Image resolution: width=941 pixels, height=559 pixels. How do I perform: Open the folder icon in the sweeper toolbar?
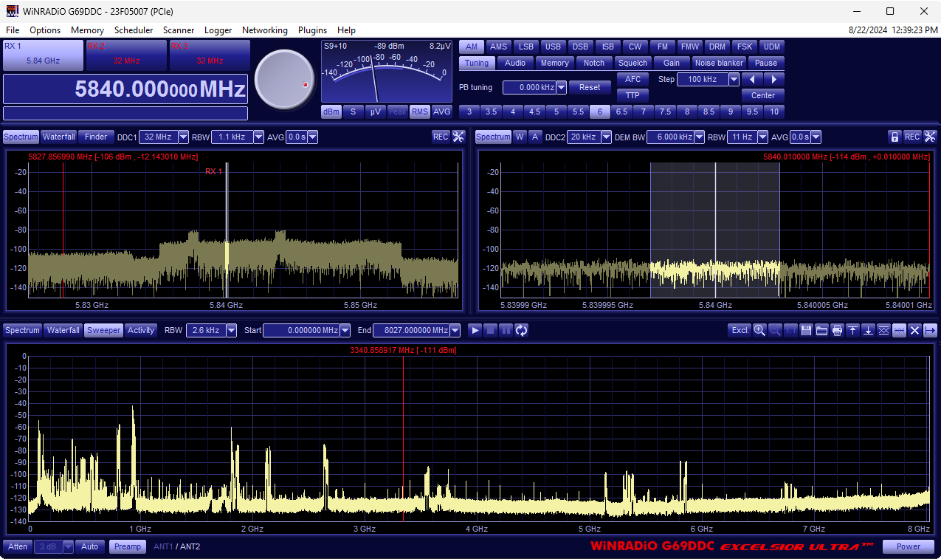click(821, 330)
